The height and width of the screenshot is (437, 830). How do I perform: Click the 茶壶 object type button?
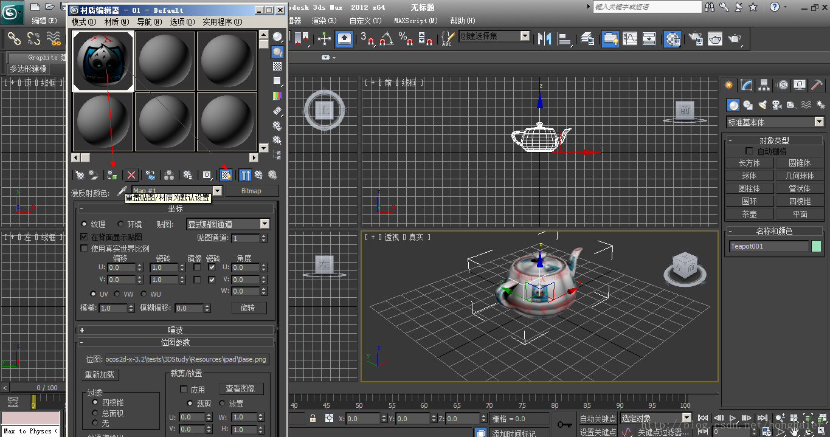pos(749,214)
